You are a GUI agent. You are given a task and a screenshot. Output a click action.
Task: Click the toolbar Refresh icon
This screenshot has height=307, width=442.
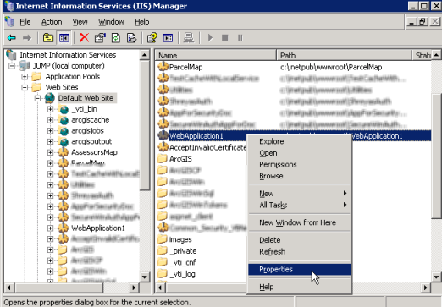coord(116,38)
